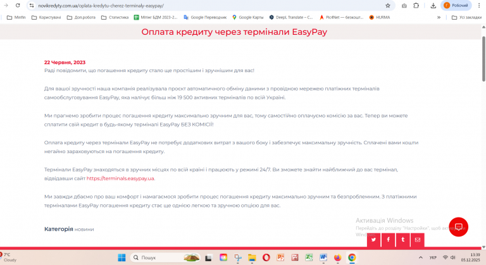Open the Pic4Net bookmark

click(341, 17)
